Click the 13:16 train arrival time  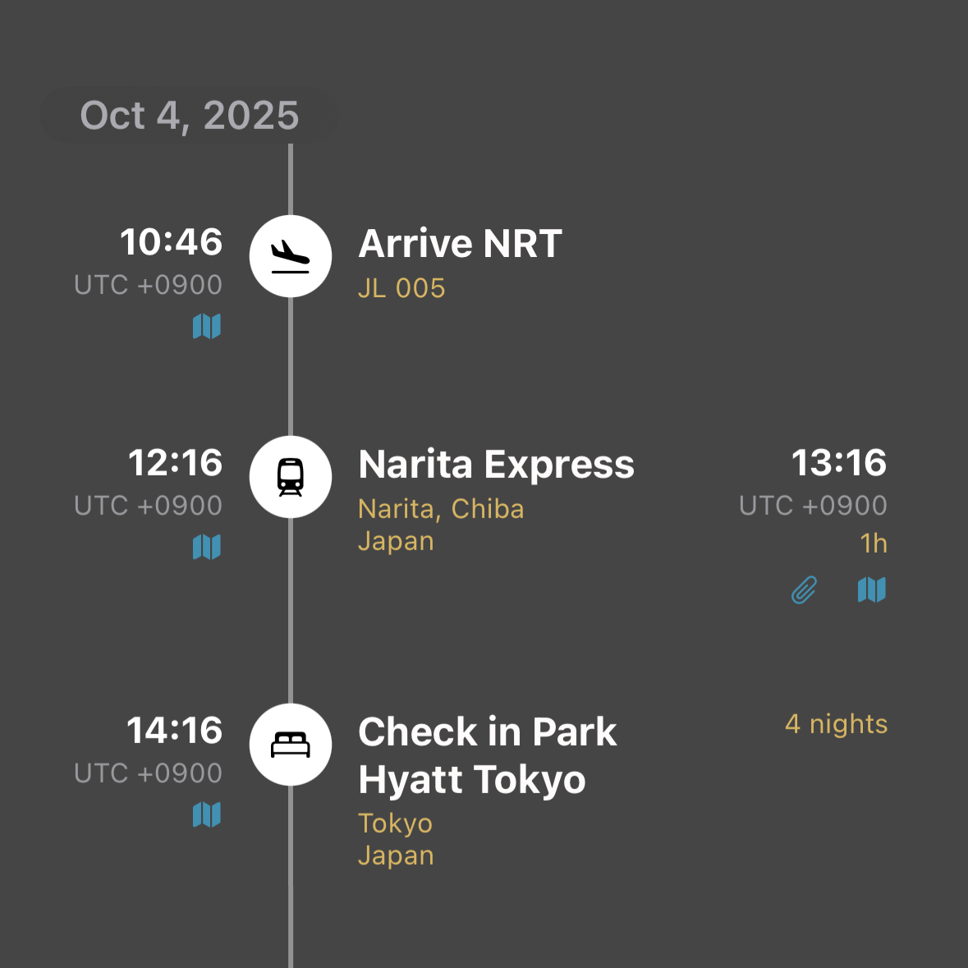coord(838,463)
